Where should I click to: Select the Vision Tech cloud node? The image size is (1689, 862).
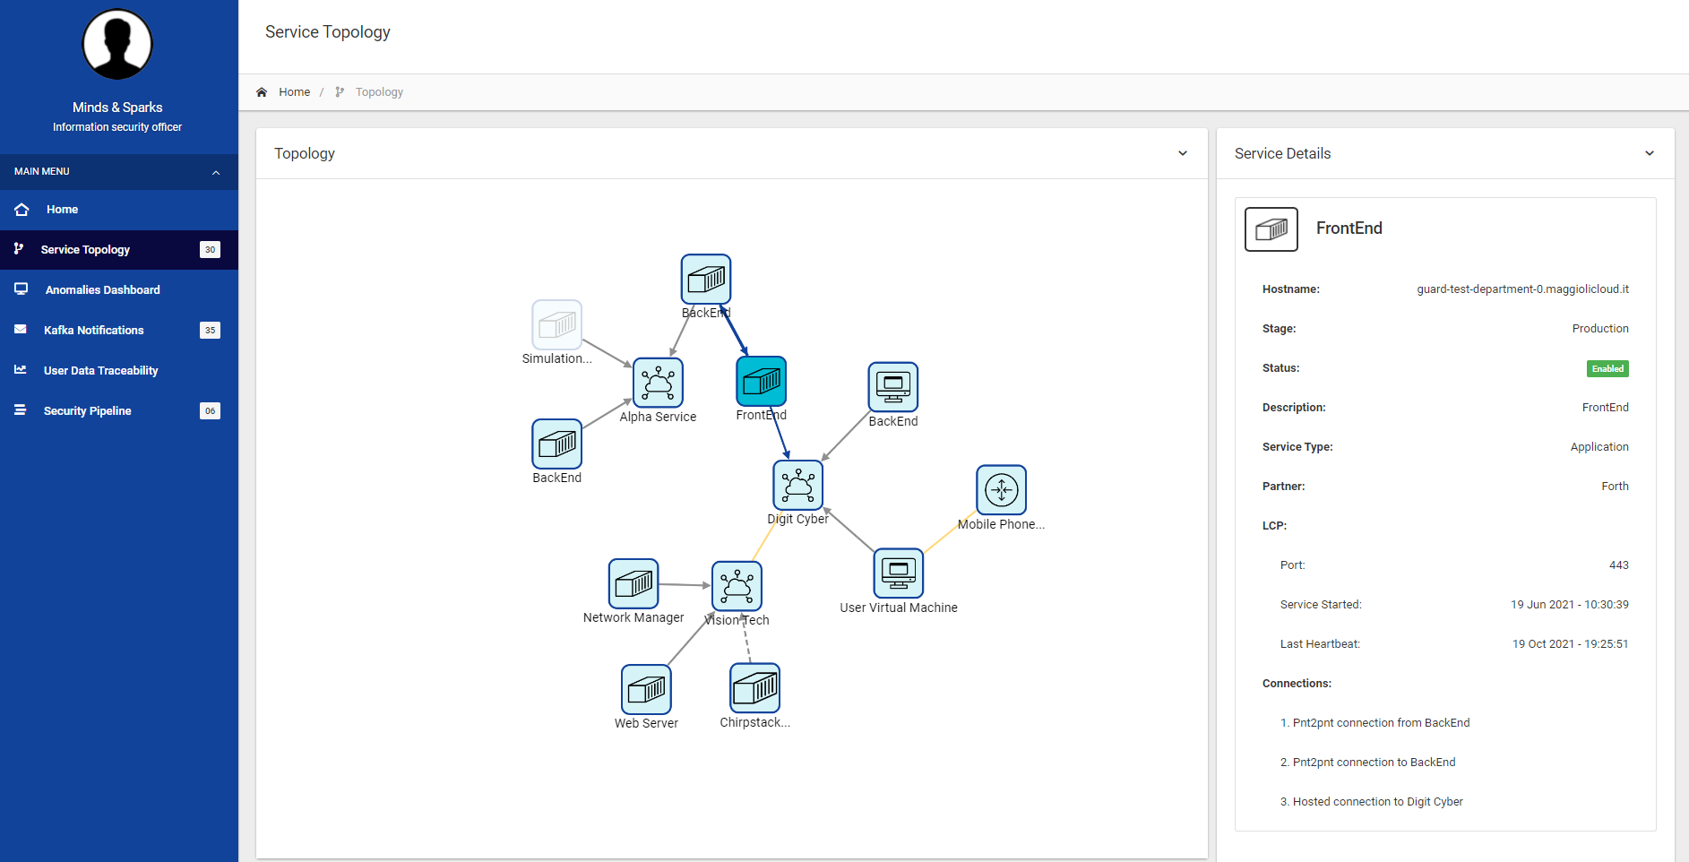[x=737, y=586]
